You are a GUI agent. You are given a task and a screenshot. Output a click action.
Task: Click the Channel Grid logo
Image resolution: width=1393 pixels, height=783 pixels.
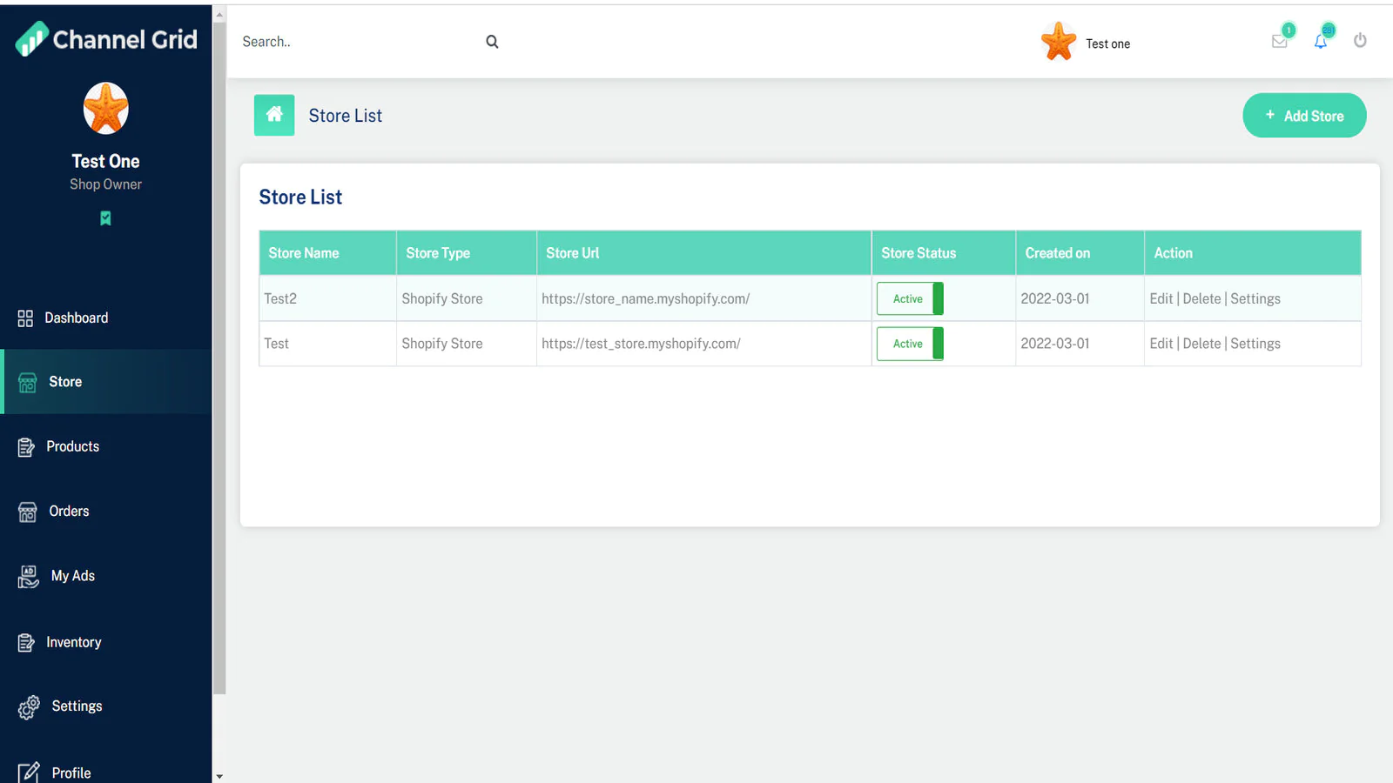point(106,39)
